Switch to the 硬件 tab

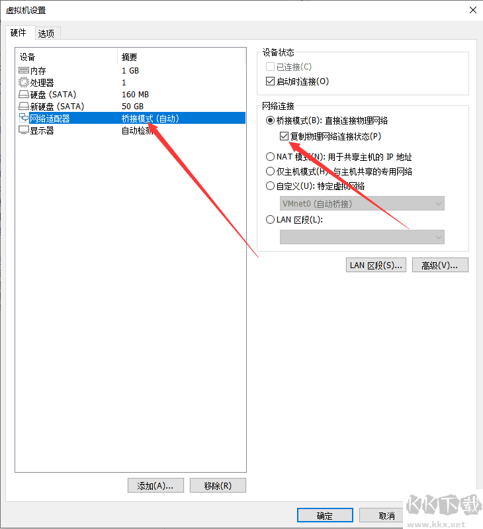19,32
